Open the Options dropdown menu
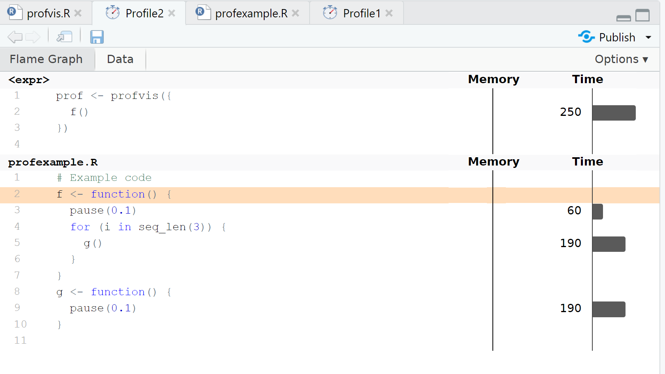 click(621, 59)
